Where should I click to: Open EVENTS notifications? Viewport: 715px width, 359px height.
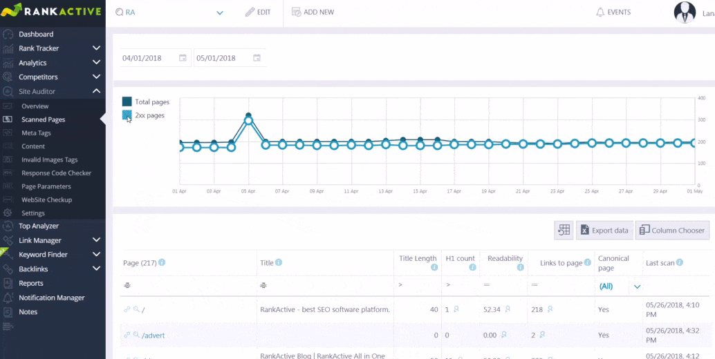[613, 12]
